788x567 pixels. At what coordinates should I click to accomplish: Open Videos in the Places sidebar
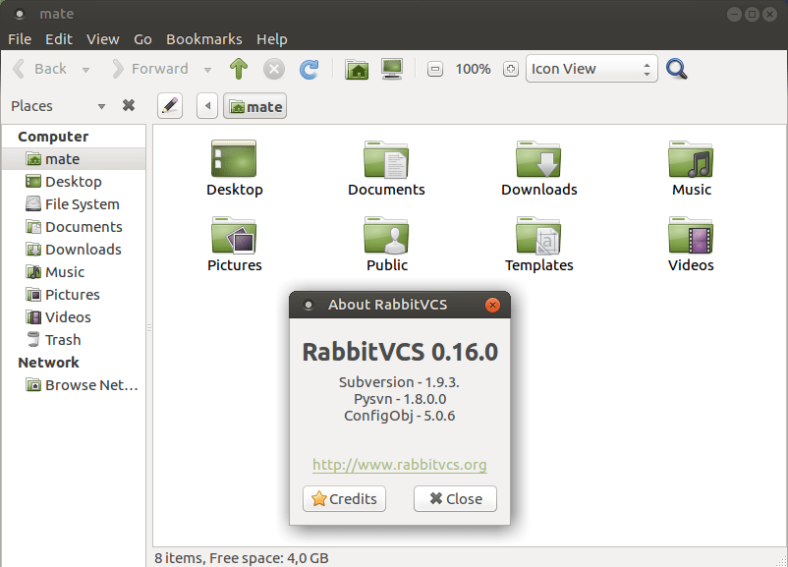click(x=74, y=317)
